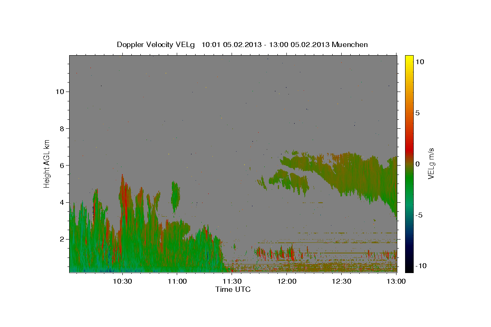Viewport: 491px width, 327px height.
Task: Click the location name 'Muenchen' in the title
Action: coord(350,45)
